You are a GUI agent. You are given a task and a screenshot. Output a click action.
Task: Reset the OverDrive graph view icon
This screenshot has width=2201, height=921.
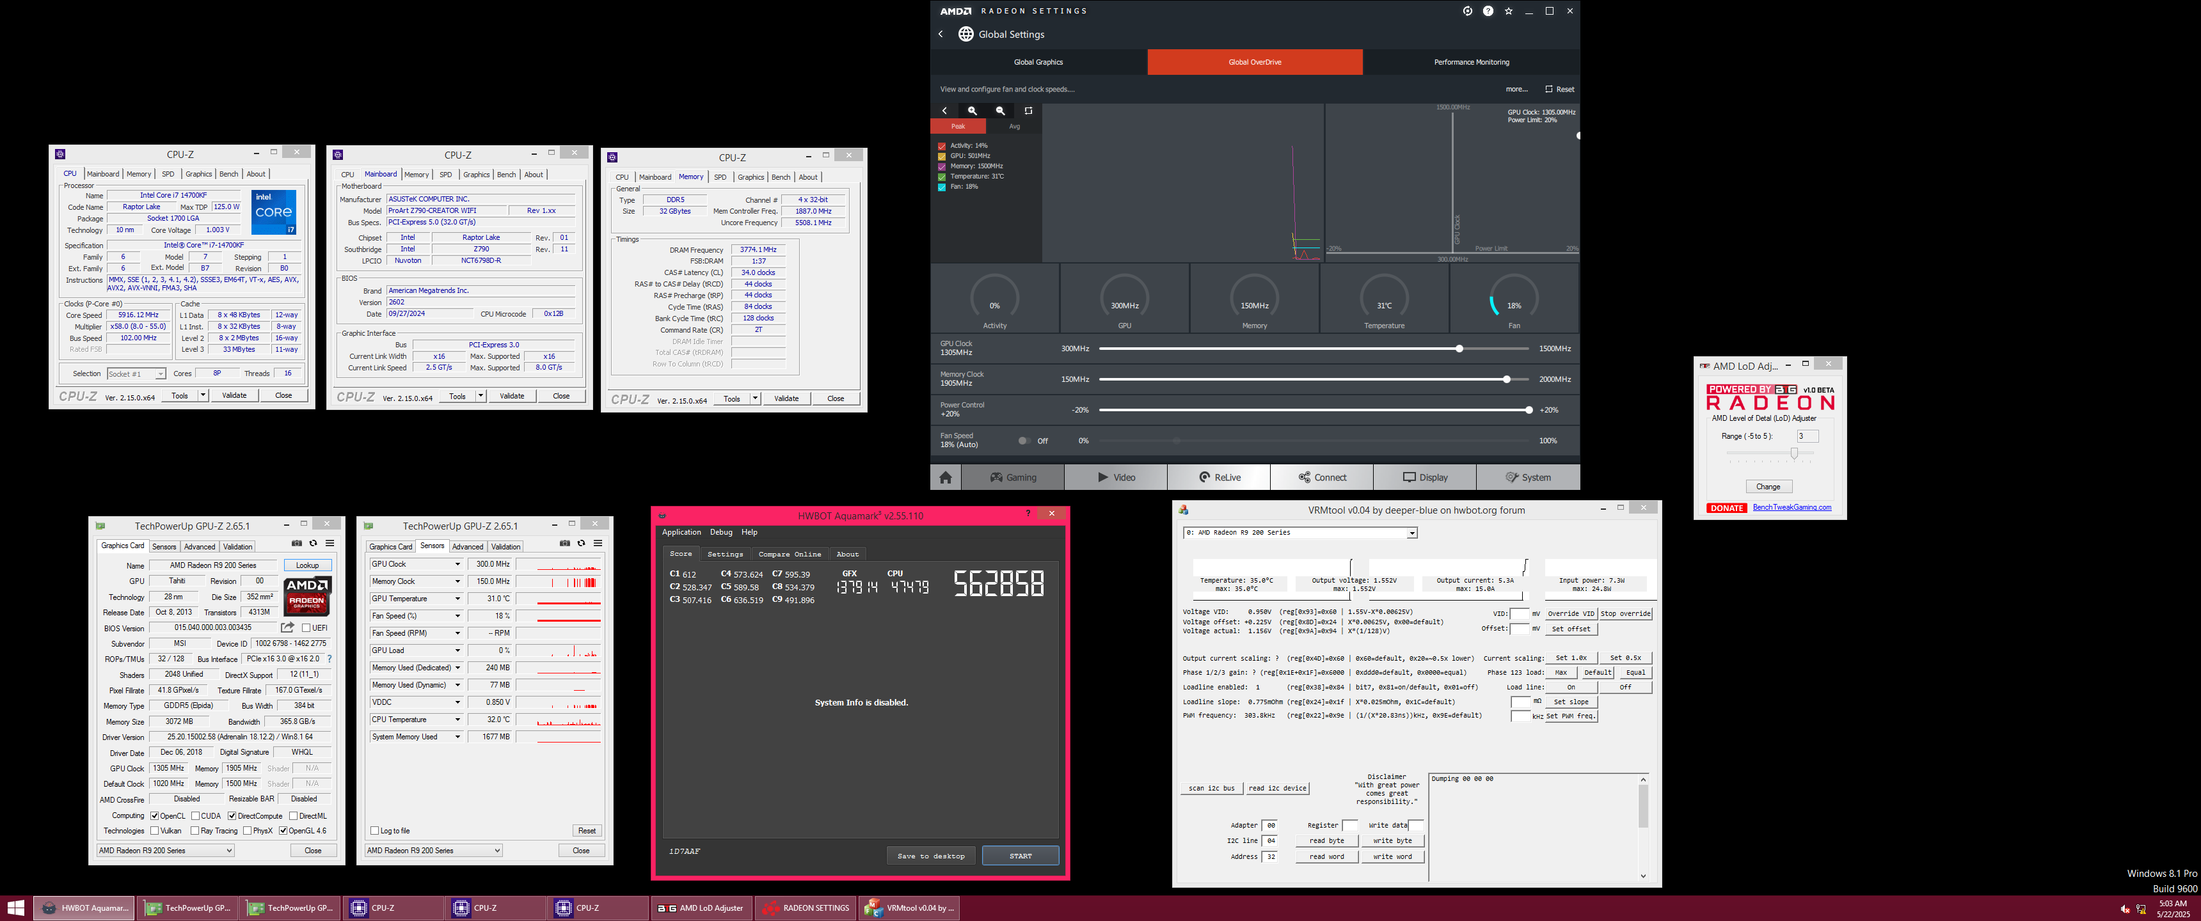[1028, 110]
